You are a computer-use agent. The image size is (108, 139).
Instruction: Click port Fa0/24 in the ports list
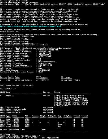(85, 104)
